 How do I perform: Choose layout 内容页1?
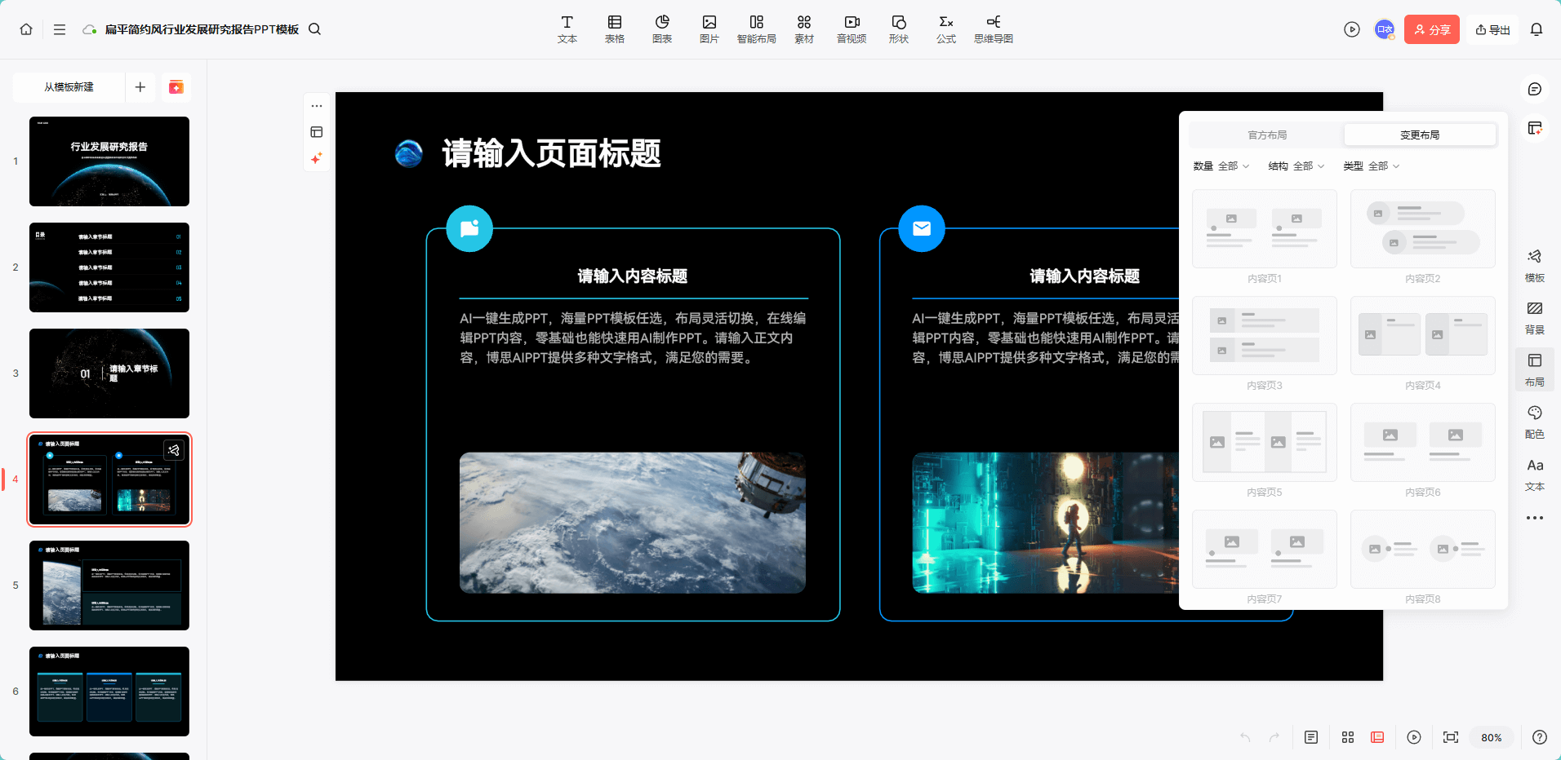(x=1265, y=229)
